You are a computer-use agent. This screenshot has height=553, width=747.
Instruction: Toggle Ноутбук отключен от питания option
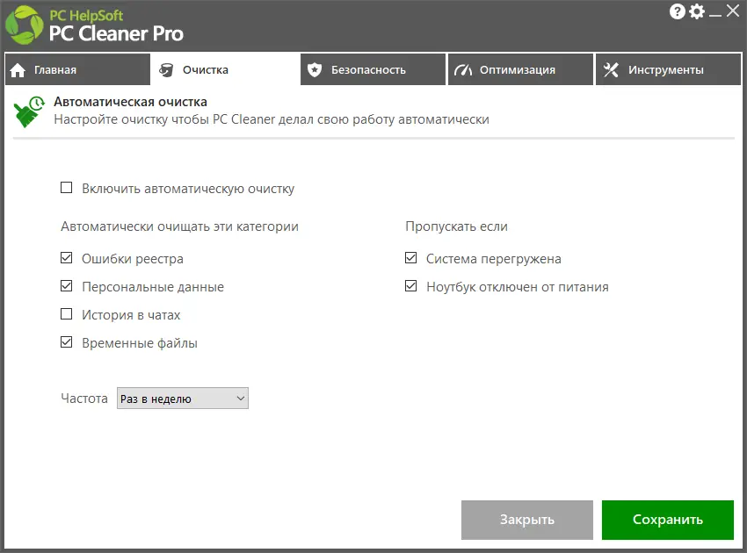[410, 286]
